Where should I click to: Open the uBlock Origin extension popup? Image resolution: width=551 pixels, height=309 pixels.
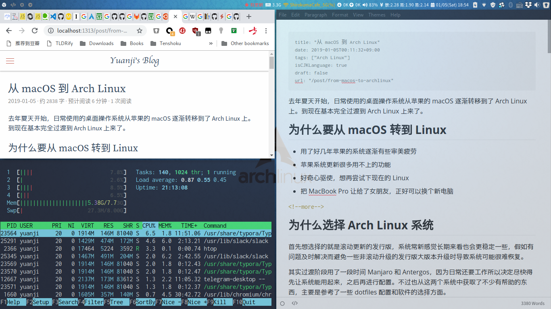click(195, 31)
